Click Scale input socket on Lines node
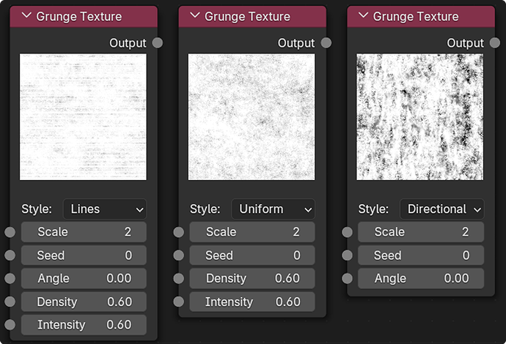 click(10, 232)
